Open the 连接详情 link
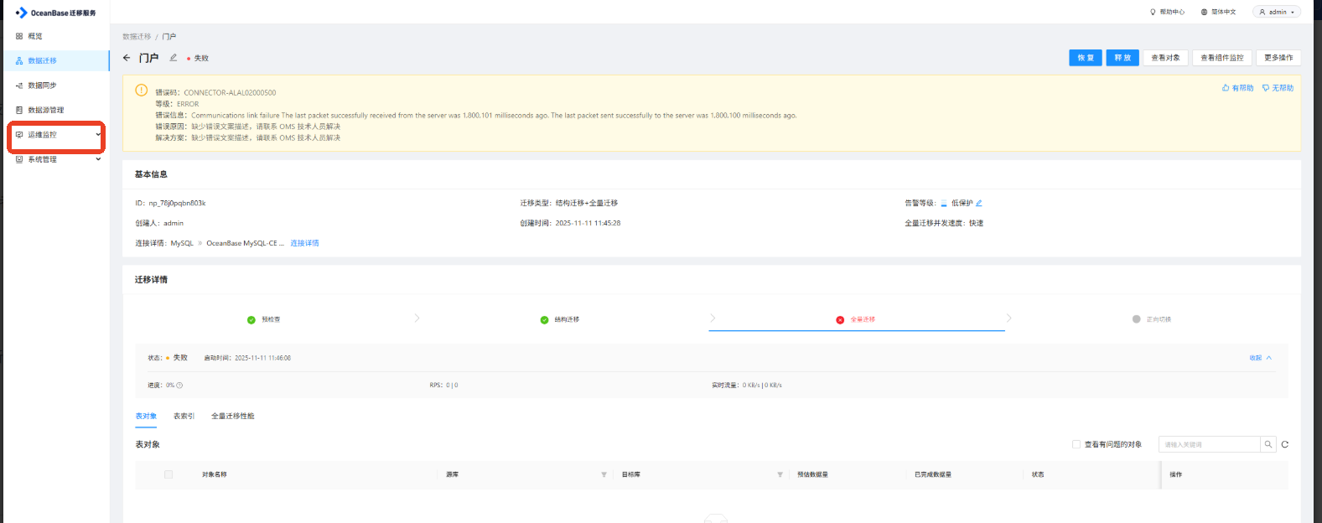Viewport: 1322px width, 523px height. 304,243
